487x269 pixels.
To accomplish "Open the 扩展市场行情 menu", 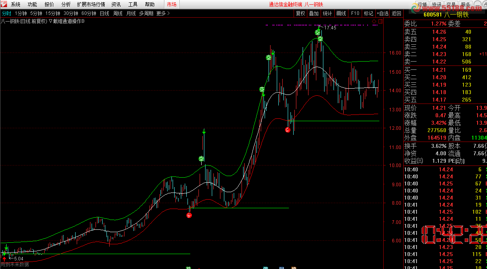I will [91, 5].
